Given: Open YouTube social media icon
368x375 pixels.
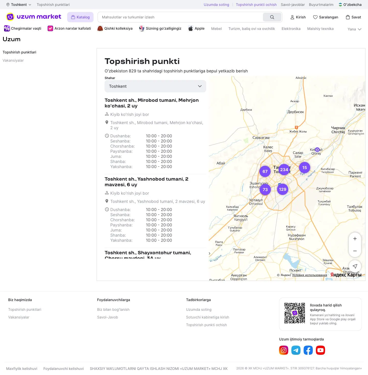Looking at the screenshot, I should [320, 350].
